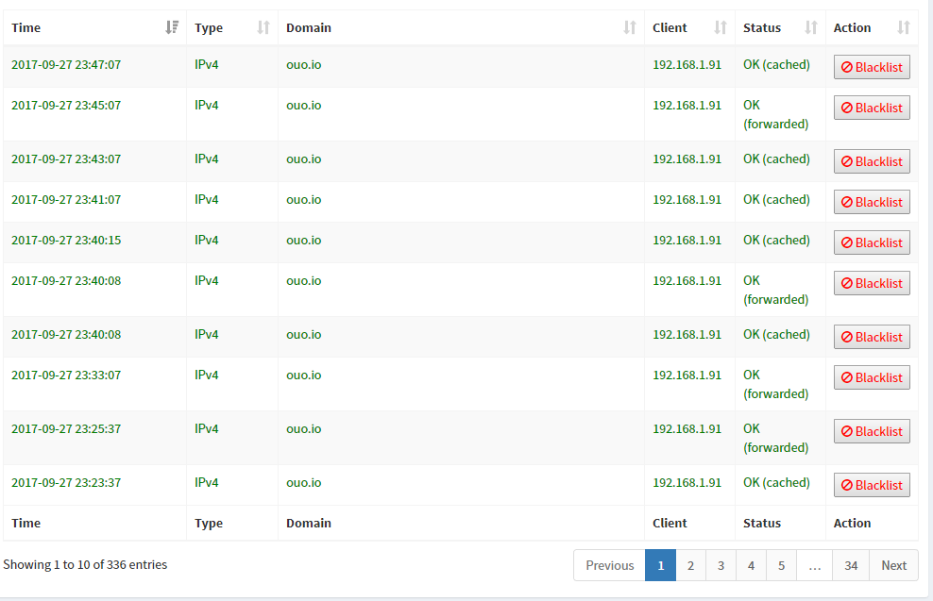Viewport: 933px width, 601px height.
Task: Open pagination page 4
Action: [752, 565]
